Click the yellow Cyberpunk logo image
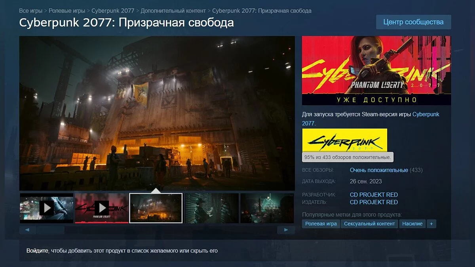 [x=344, y=140]
